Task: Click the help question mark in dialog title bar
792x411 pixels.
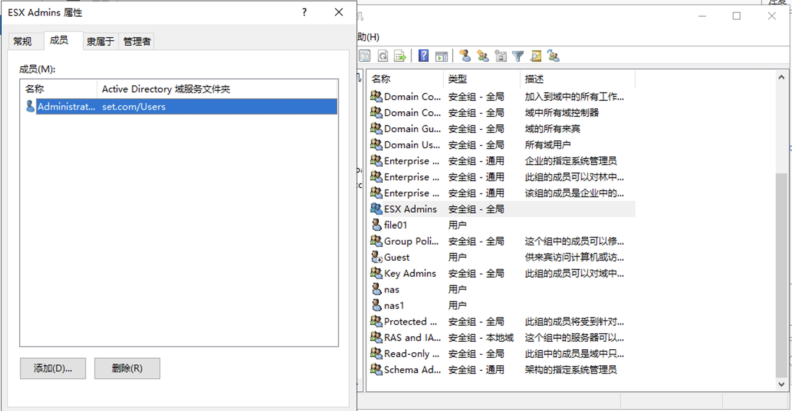Action: tap(304, 12)
